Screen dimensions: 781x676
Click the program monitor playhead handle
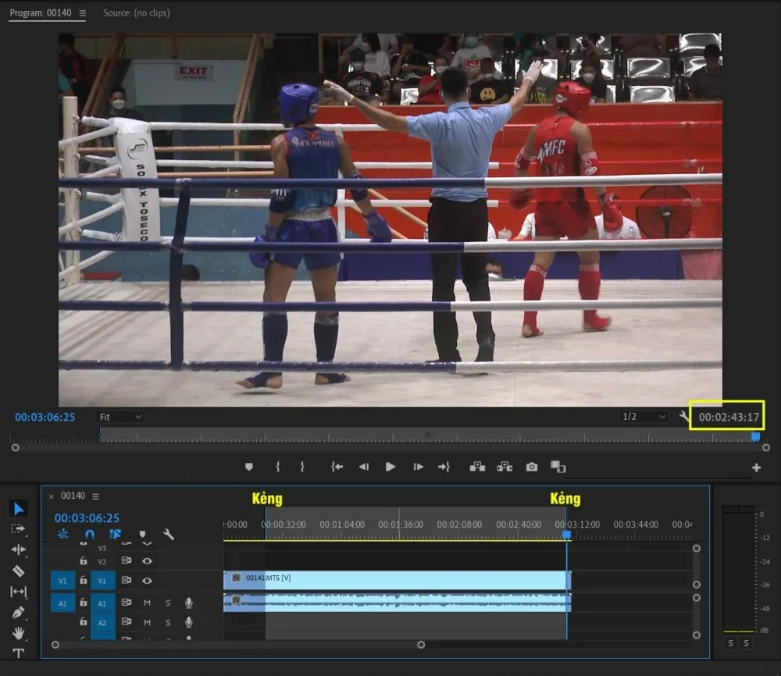coord(755,436)
